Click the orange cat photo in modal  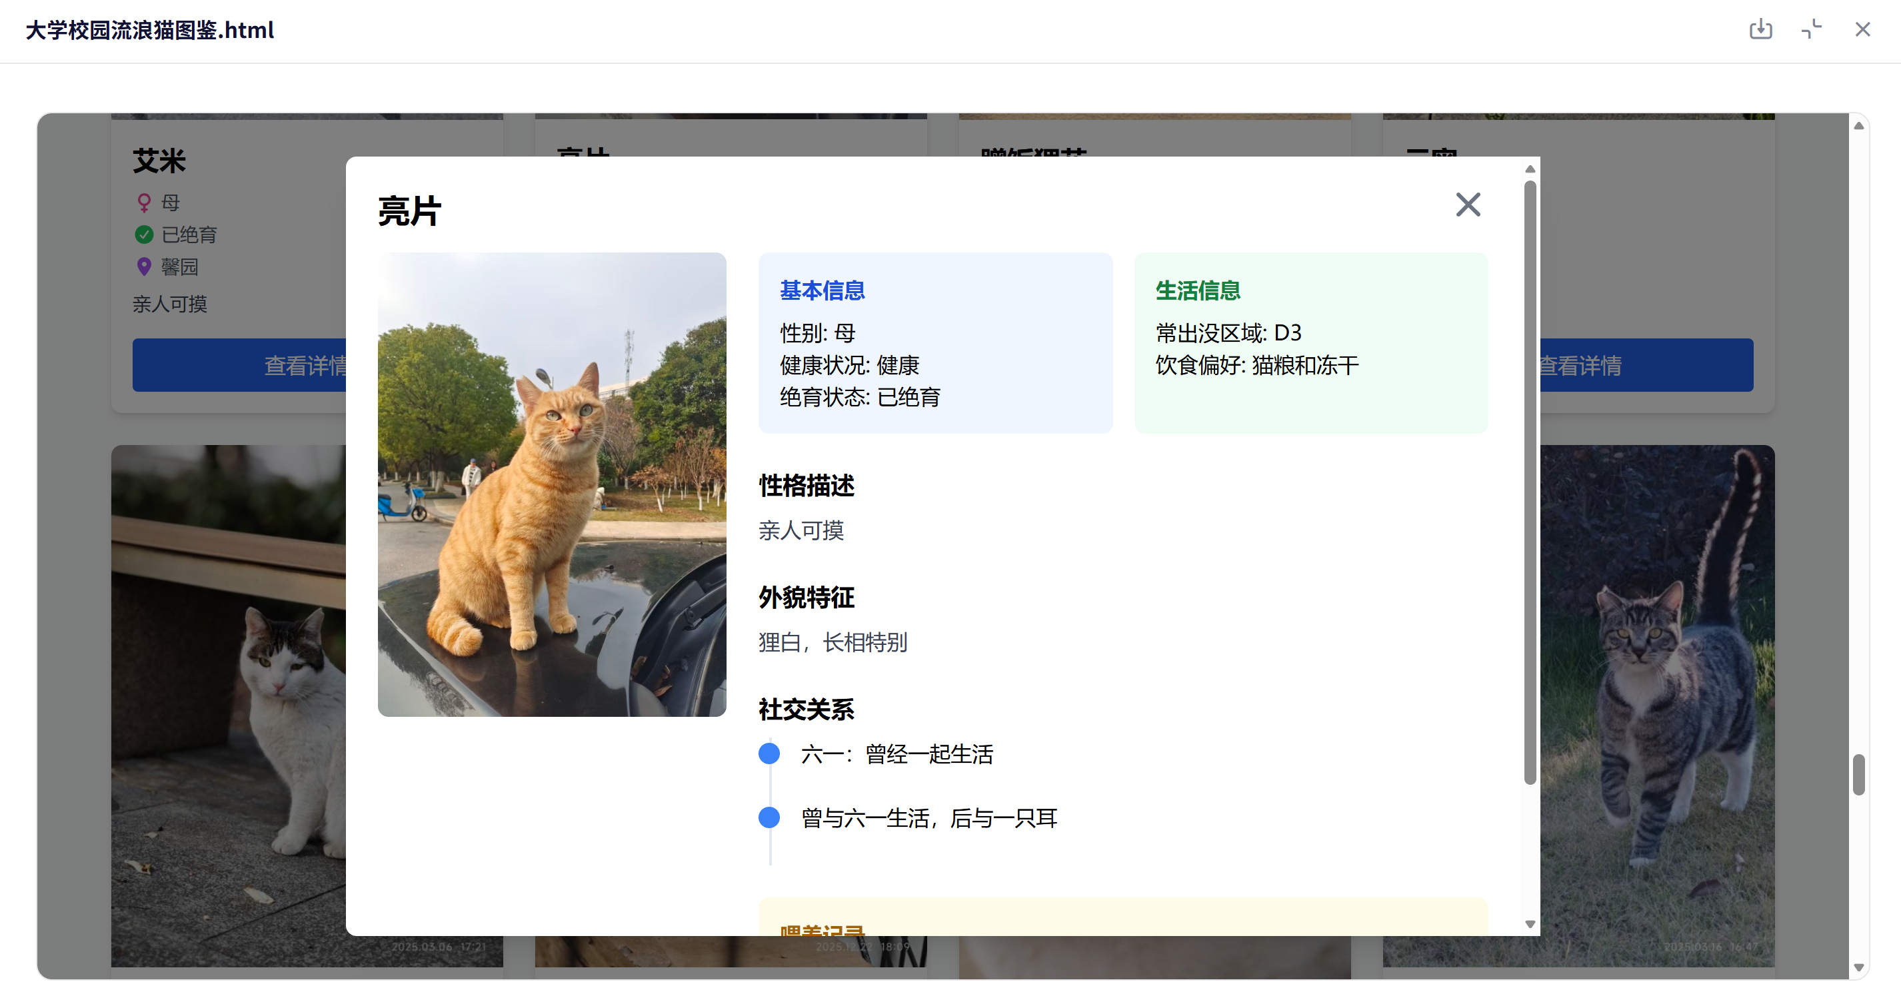[x=551, y=484]
